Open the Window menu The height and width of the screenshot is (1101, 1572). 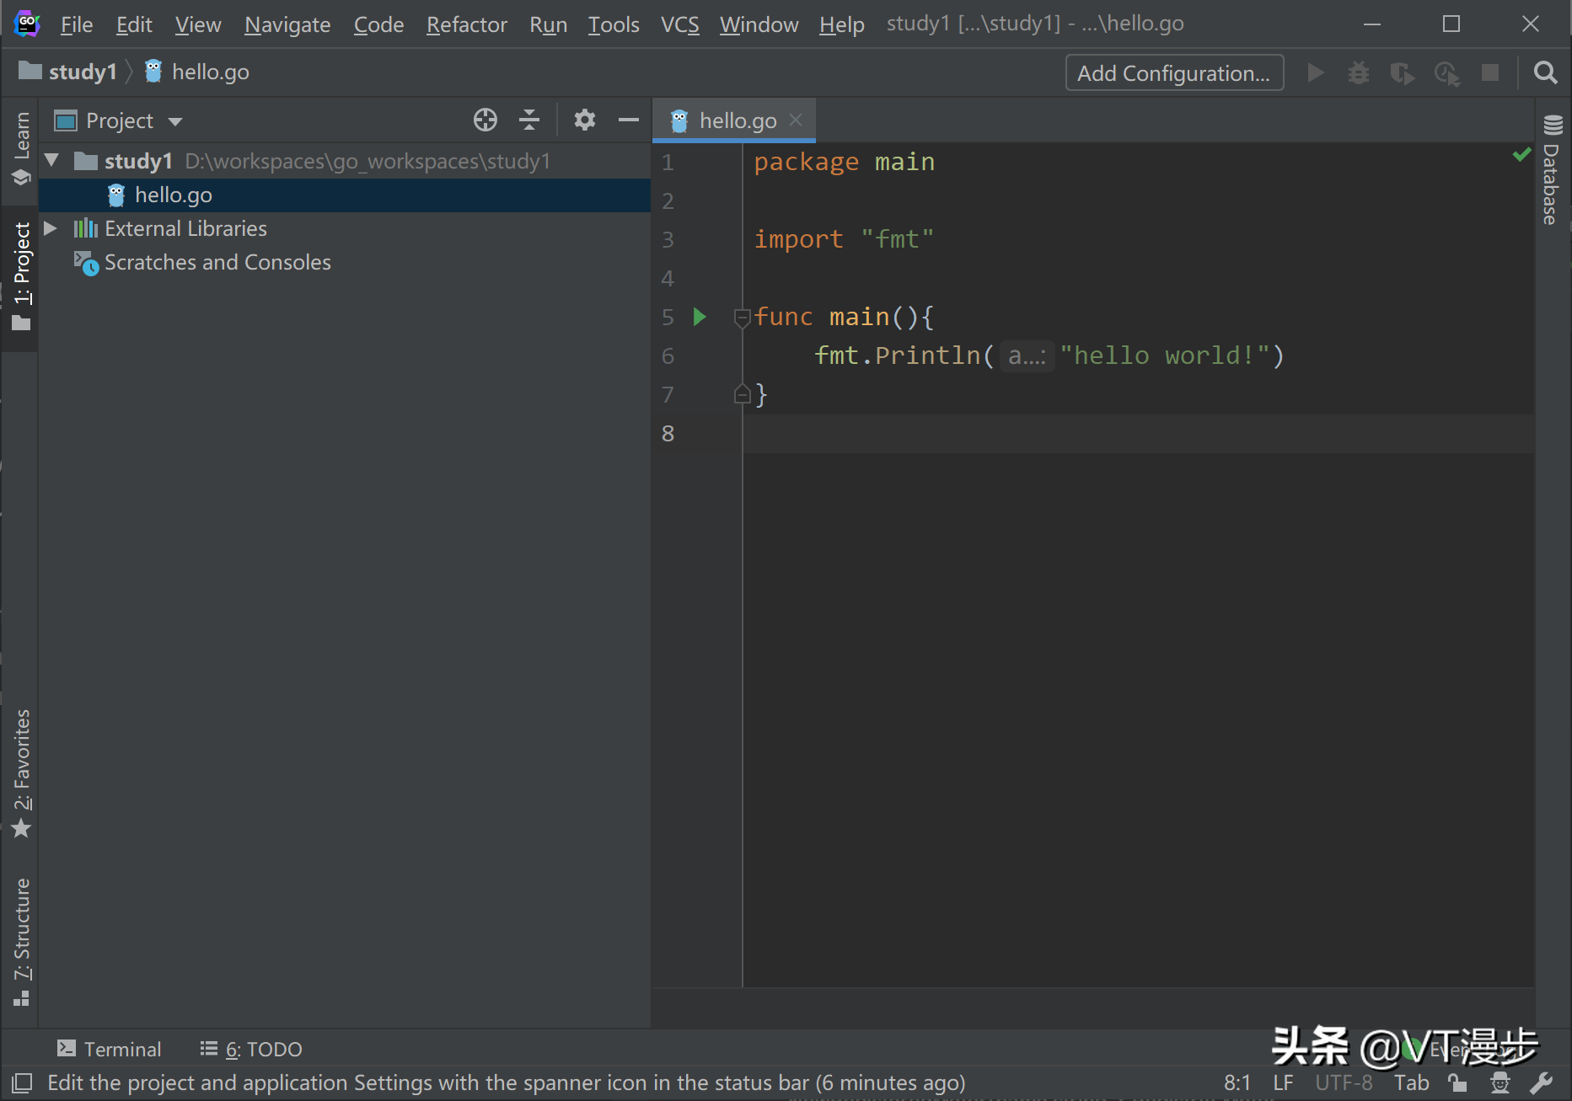759,24
